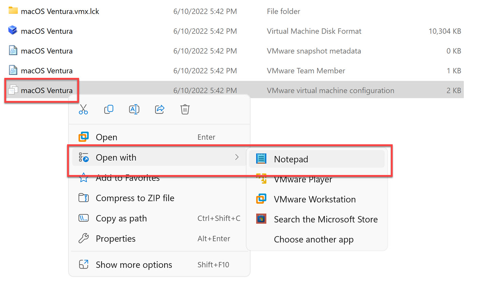Click the VMware Player icon
This screenshot has height=297, width=490.
(261, 179)
